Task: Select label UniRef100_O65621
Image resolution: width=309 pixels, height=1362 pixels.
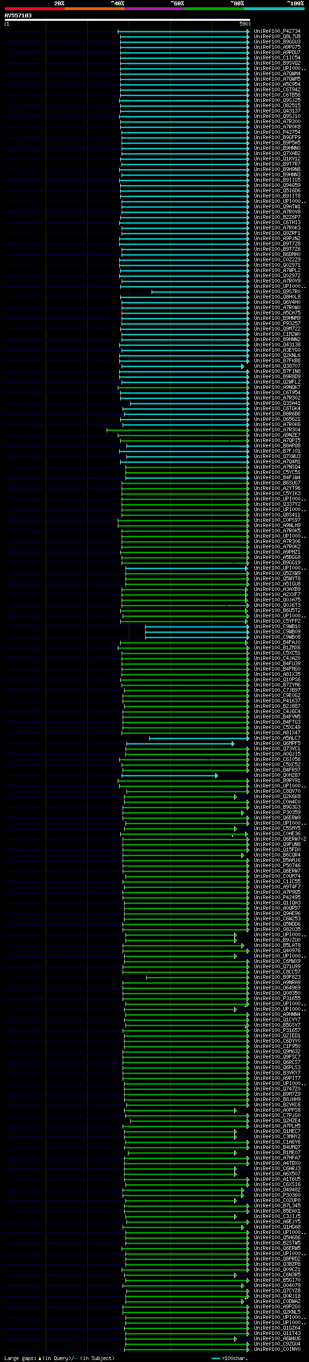Action: tap(277, 419)
